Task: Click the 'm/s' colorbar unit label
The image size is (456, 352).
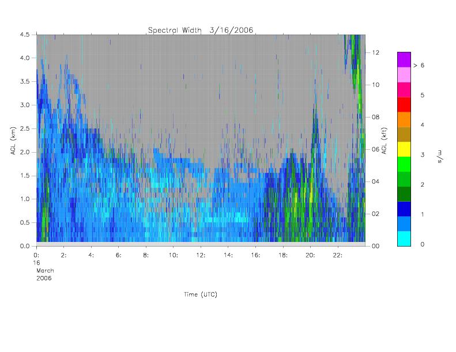Action: [x=439, y=156]
